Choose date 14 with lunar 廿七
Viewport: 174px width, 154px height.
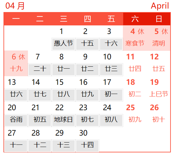[40, 89]
